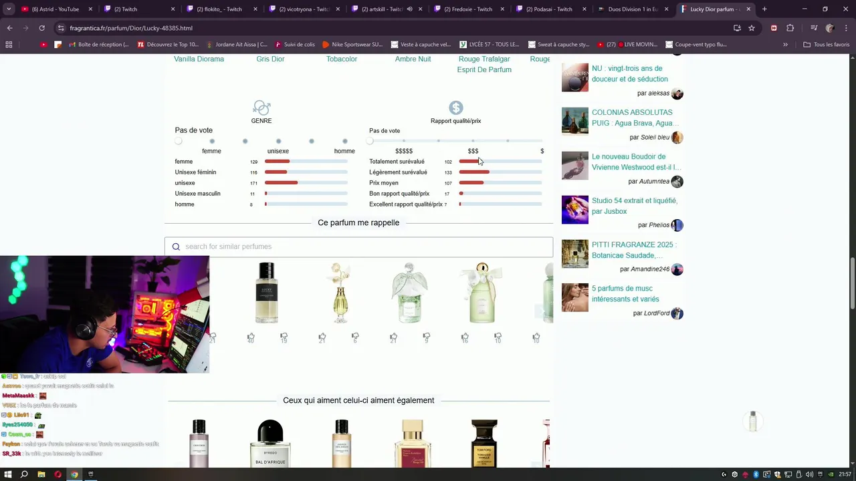856x481 pixels.
Task: Open Rouge Trafalgar Esprit De Parfum link
Action: click(484, 64)
